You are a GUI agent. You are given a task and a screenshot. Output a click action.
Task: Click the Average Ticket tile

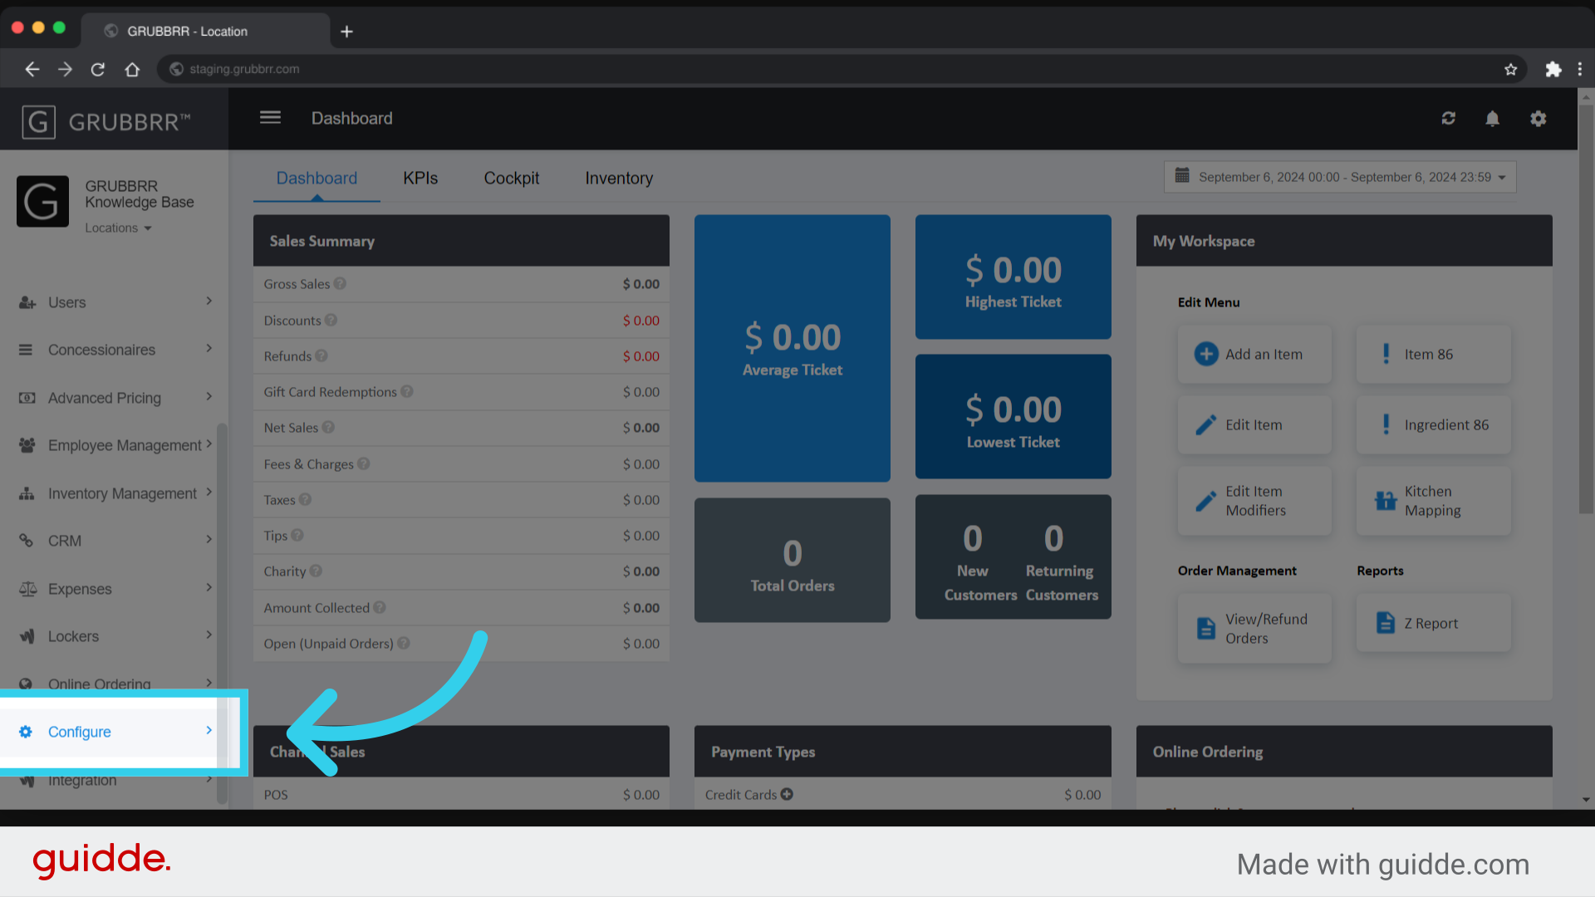pos(793,348)
